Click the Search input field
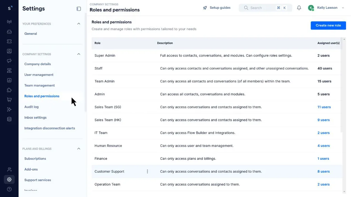 tap(265, 8)
